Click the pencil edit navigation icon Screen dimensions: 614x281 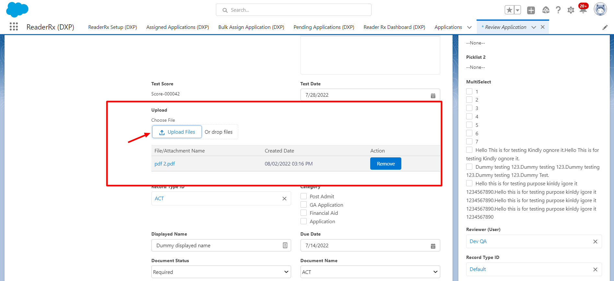tap(605, 28)
